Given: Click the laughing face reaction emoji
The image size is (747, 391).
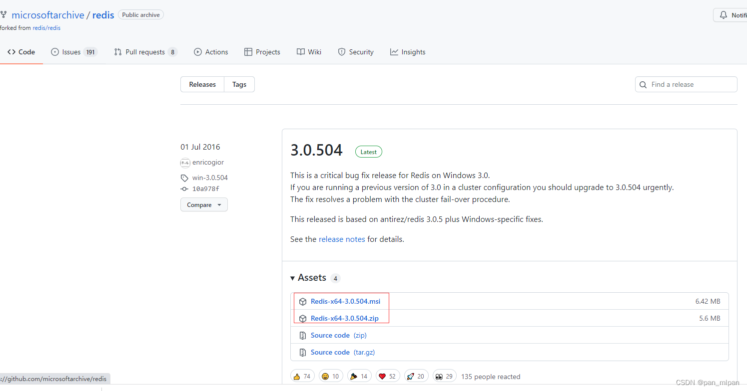Looking at the screenshot, I should [x=325, y=377].
